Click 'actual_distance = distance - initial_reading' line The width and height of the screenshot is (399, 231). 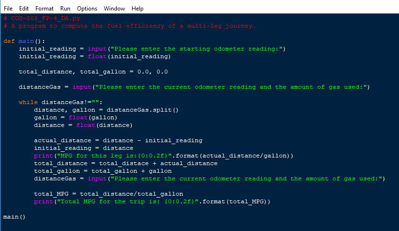pos(118,140)
